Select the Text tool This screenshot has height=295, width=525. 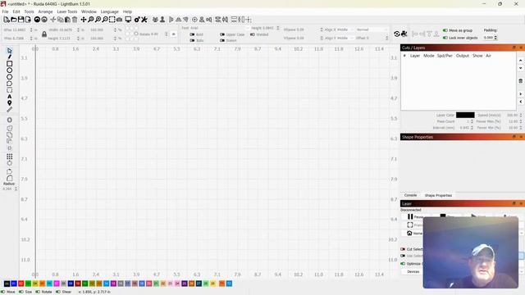click(9, 97)
